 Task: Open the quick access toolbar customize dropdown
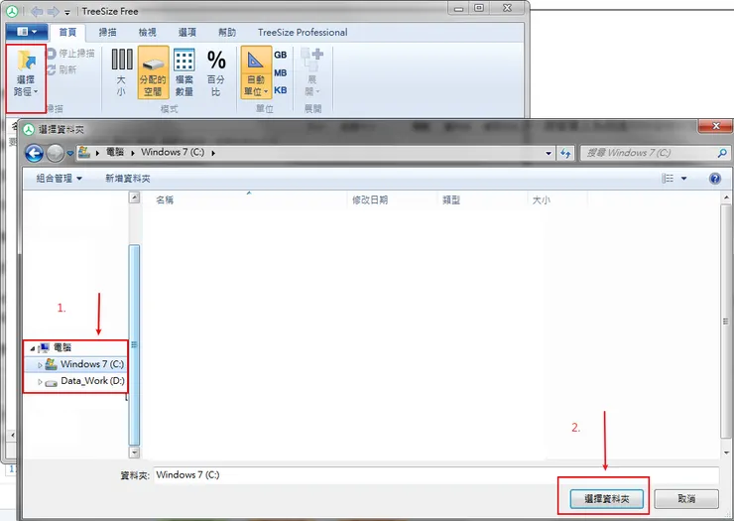[x=67, y=12]
